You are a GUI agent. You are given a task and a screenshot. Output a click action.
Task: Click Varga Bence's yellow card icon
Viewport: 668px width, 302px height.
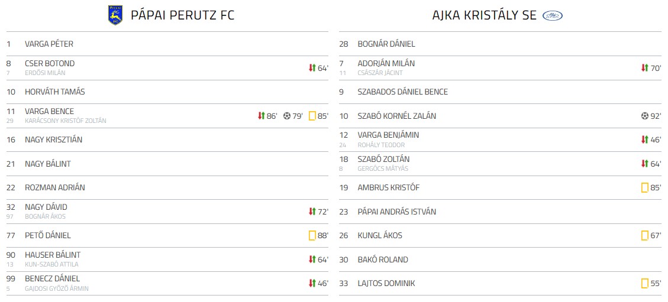pyautogui.click(x=312, y=116)
